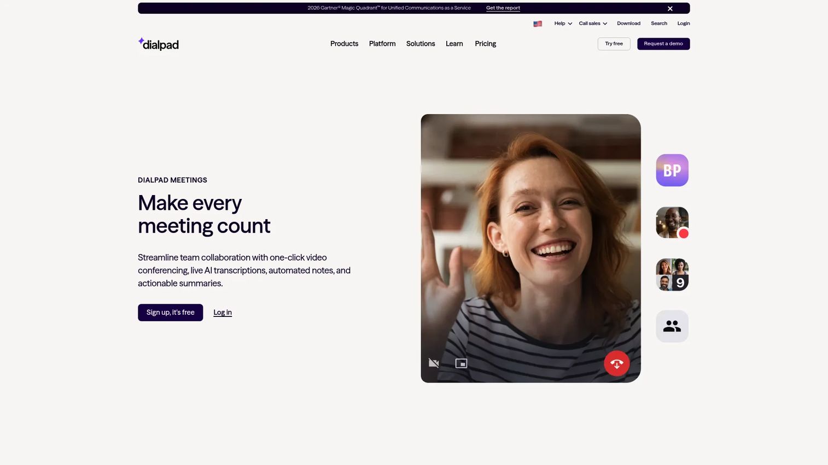Screen dimensions: 828x465
Task: Click the Dialpad logo
Action: click(x=158, y=44)
